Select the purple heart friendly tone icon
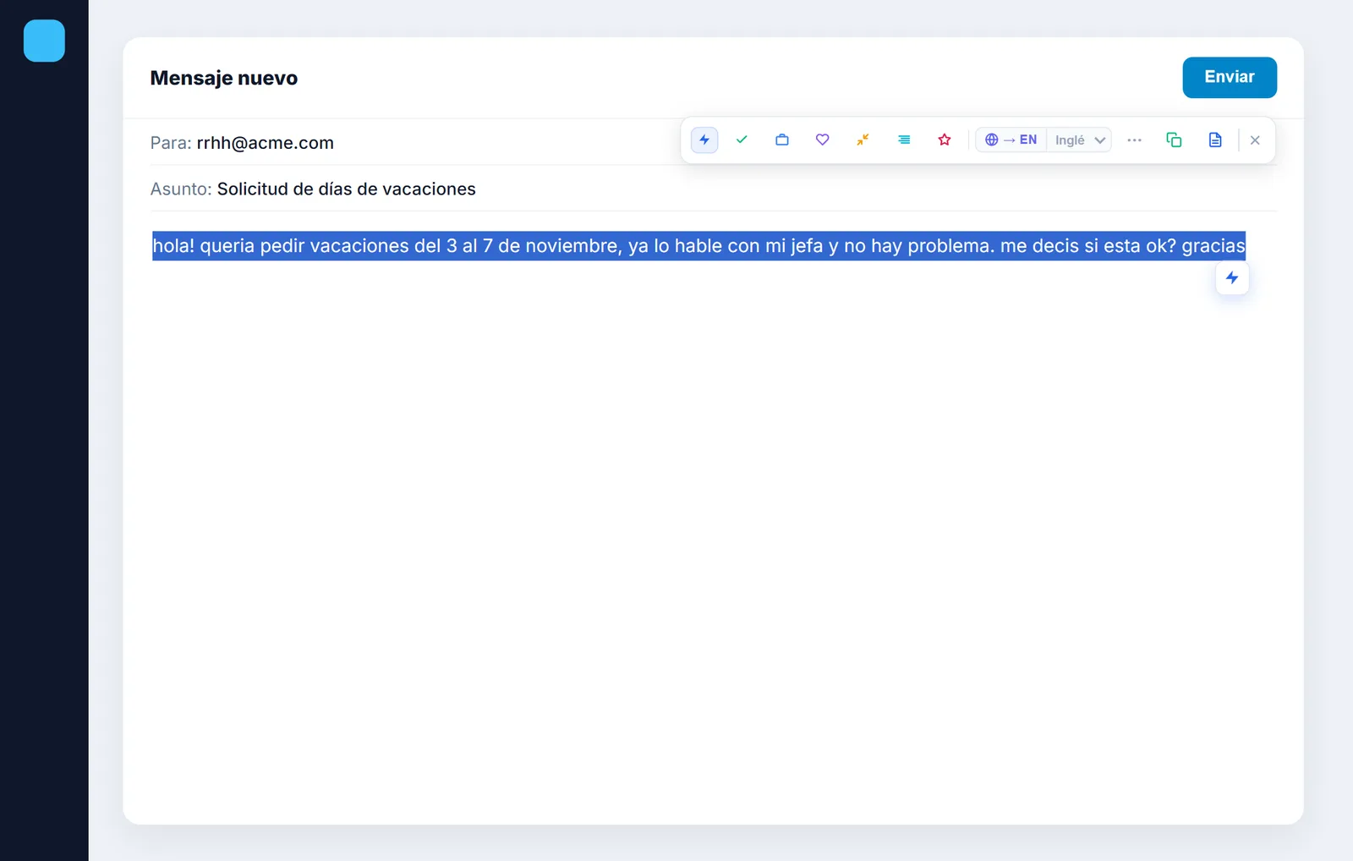Viewport: 1353px width, 861px height. coord(822,140)
